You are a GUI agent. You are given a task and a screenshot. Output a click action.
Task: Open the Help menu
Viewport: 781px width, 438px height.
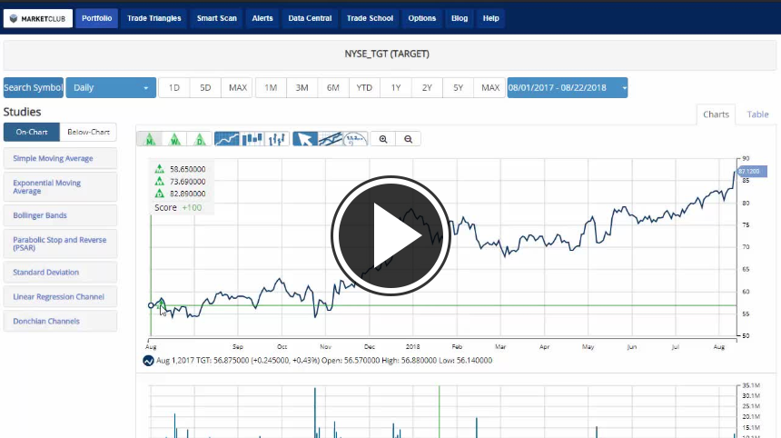click(490, 18)
